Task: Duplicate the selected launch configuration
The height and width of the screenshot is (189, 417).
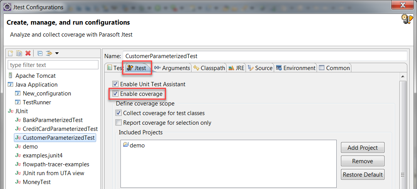Action: (x=19, y=53)
